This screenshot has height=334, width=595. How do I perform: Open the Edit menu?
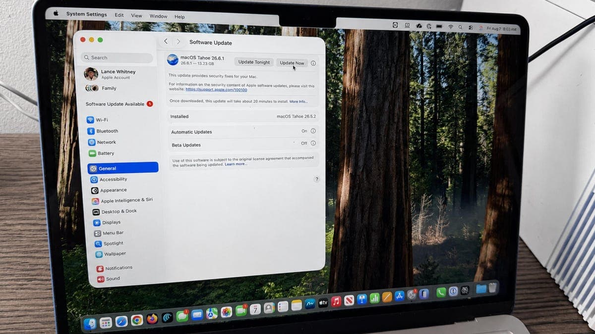pos(119,15)
